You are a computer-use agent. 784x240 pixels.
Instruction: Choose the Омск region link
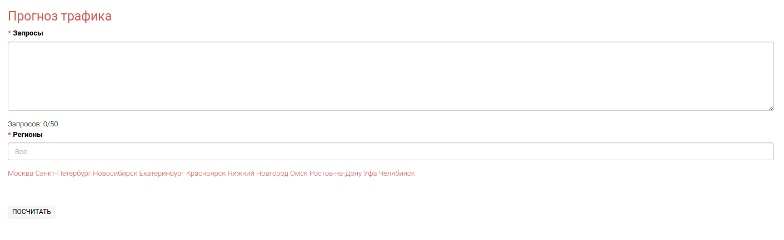pos(298,173)
